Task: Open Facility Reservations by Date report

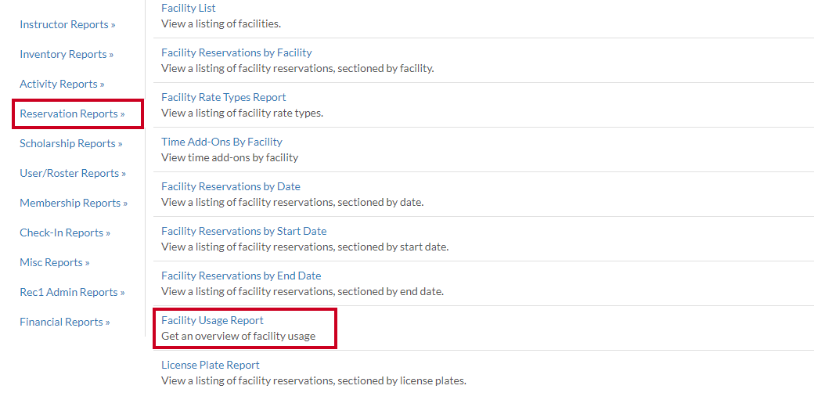Action: [230, 186]
